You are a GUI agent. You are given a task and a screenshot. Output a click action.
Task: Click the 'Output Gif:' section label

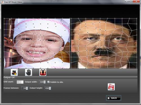click(9, 78)
